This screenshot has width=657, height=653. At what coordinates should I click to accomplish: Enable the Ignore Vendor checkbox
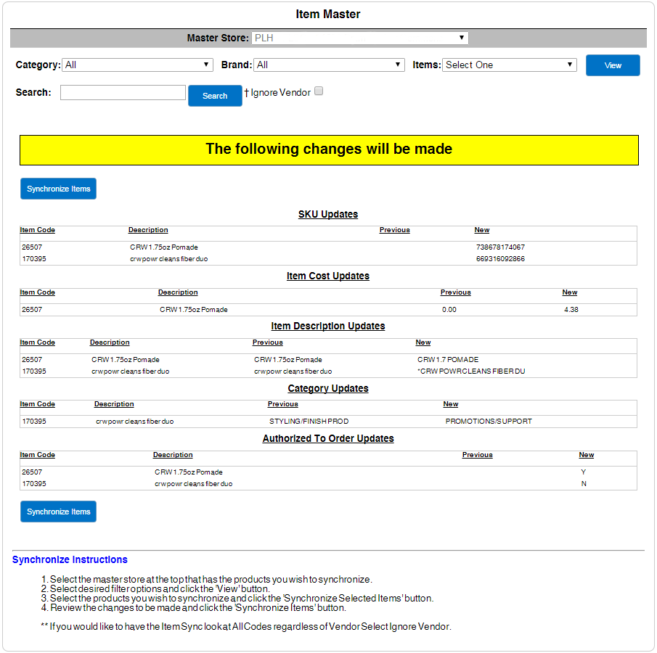tap(319, 91)
